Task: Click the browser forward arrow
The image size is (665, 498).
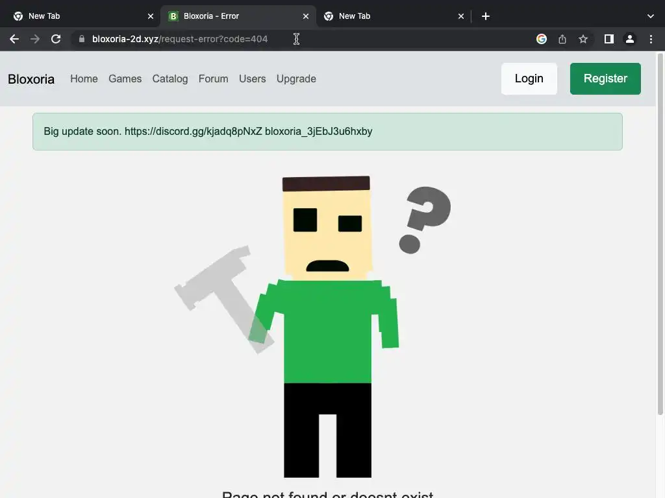Action: pyautogui.click(x=35, y=39)
